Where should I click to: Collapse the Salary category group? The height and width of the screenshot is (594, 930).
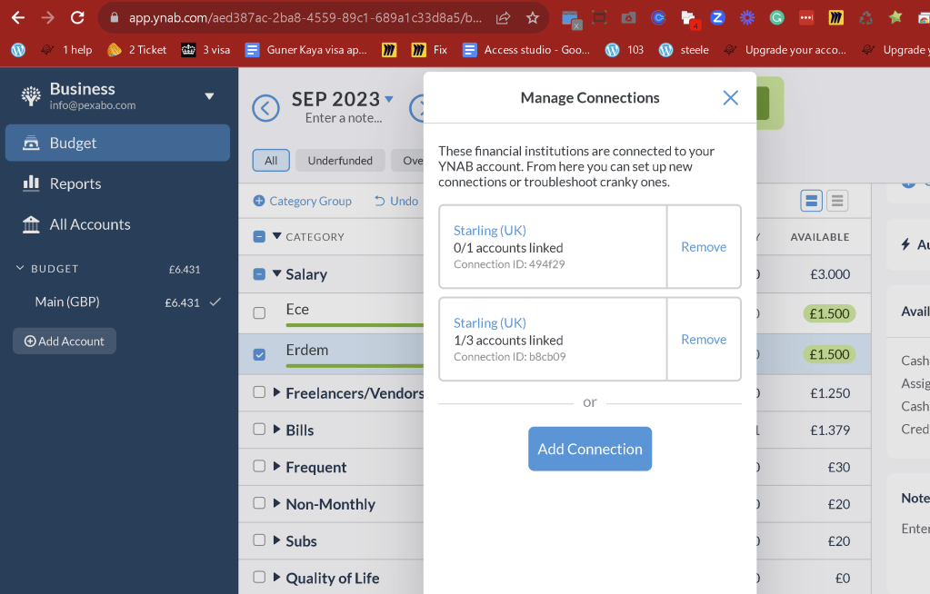[x=277, y=274]
